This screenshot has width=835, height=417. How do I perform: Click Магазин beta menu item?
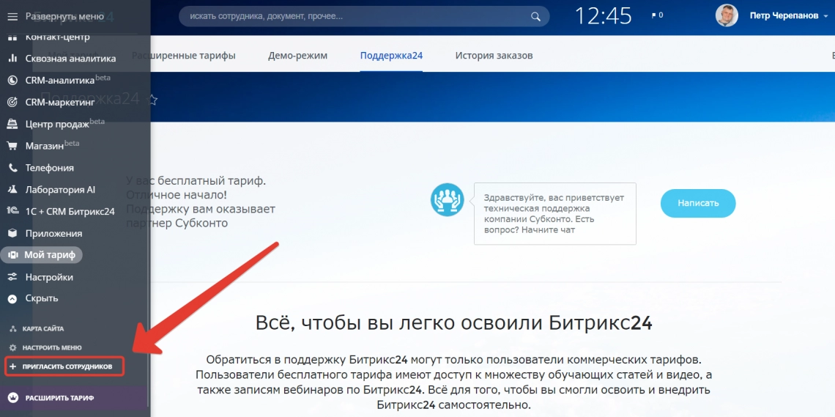(x=52, y=145)
